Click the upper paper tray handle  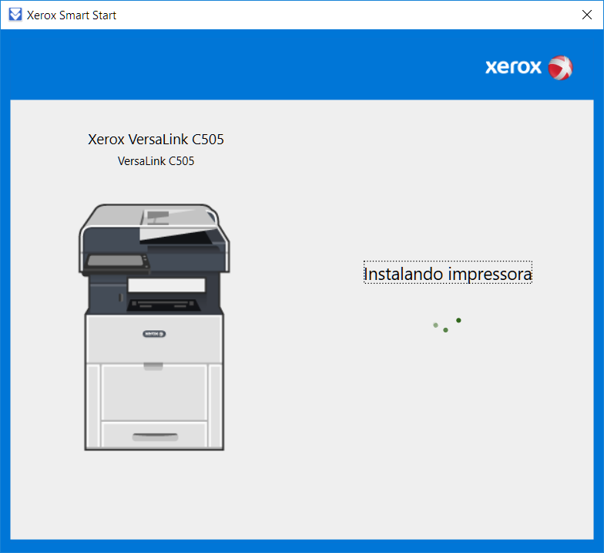[153, 366]
